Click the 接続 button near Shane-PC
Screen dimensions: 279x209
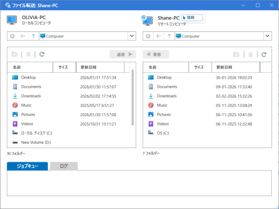pos(192,18)
